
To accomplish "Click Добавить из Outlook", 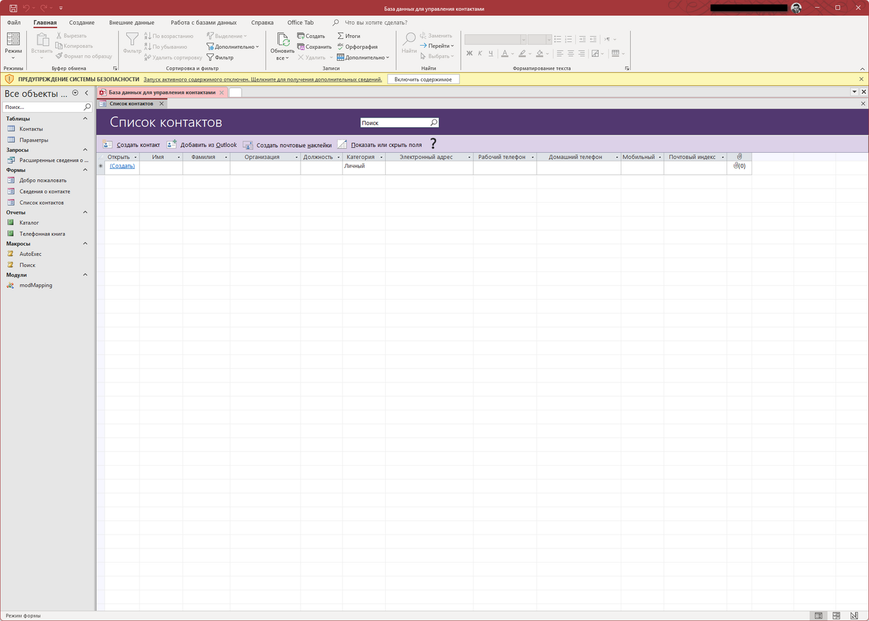I will pos(202,145).
